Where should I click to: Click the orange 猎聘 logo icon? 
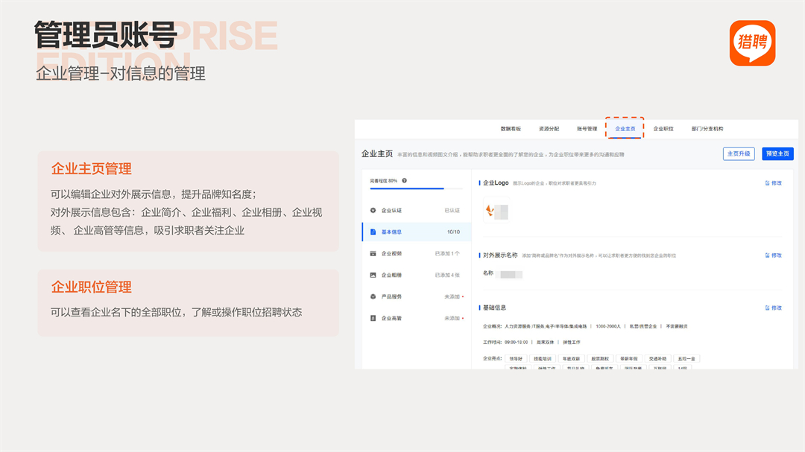(x=753, y=43)
